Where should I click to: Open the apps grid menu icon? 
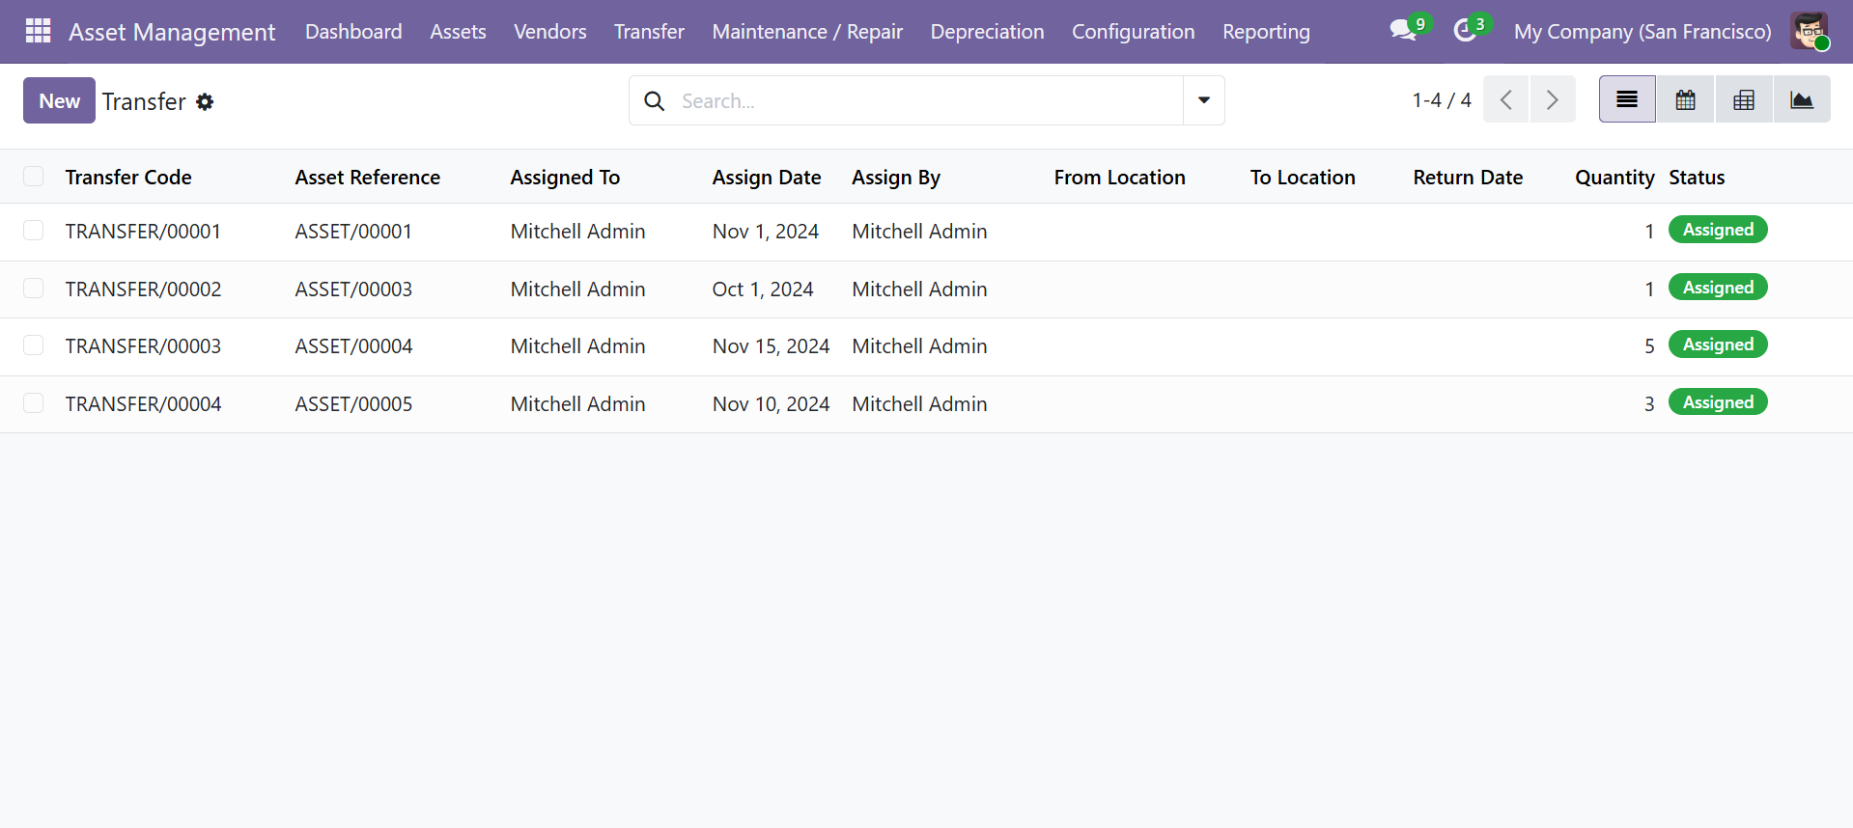tap(38, 31)
